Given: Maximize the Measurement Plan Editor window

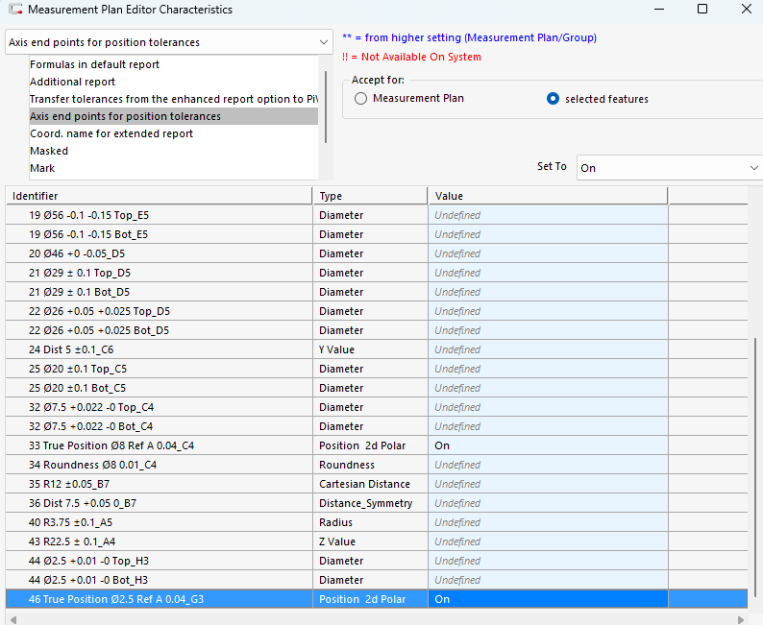Looking at the screenshot, I should pyautogui.click(x=702, y=10).
